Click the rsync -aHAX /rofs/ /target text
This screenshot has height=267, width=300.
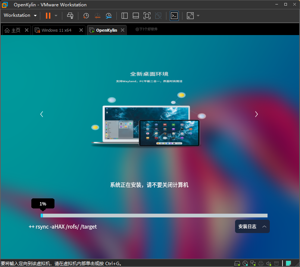coord(66,227)
